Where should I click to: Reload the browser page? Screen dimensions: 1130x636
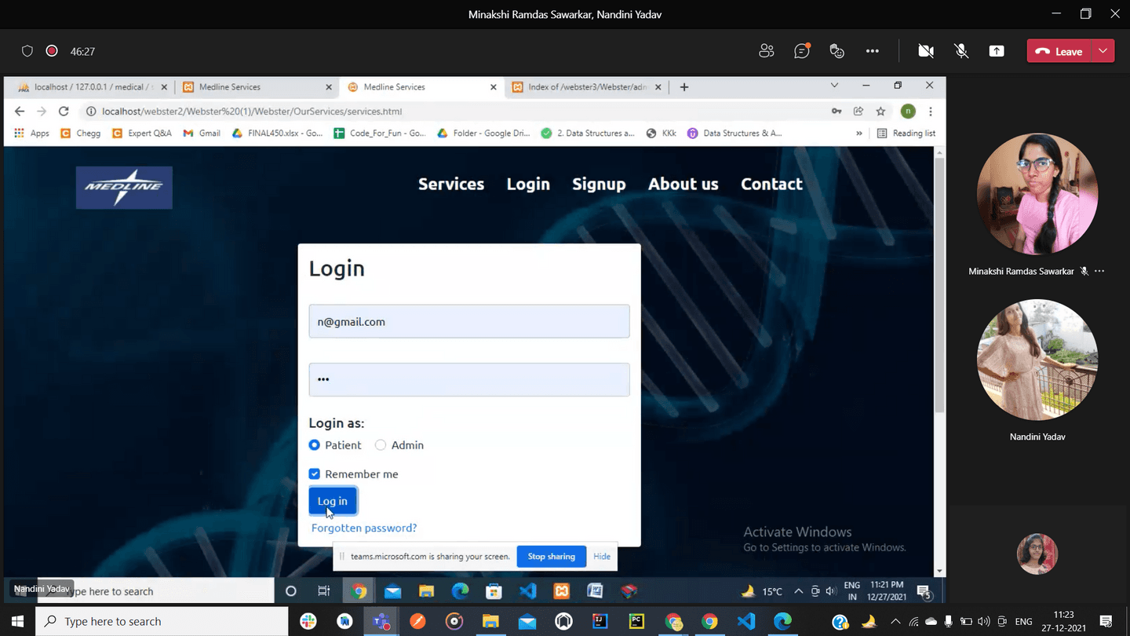(64, 111)
